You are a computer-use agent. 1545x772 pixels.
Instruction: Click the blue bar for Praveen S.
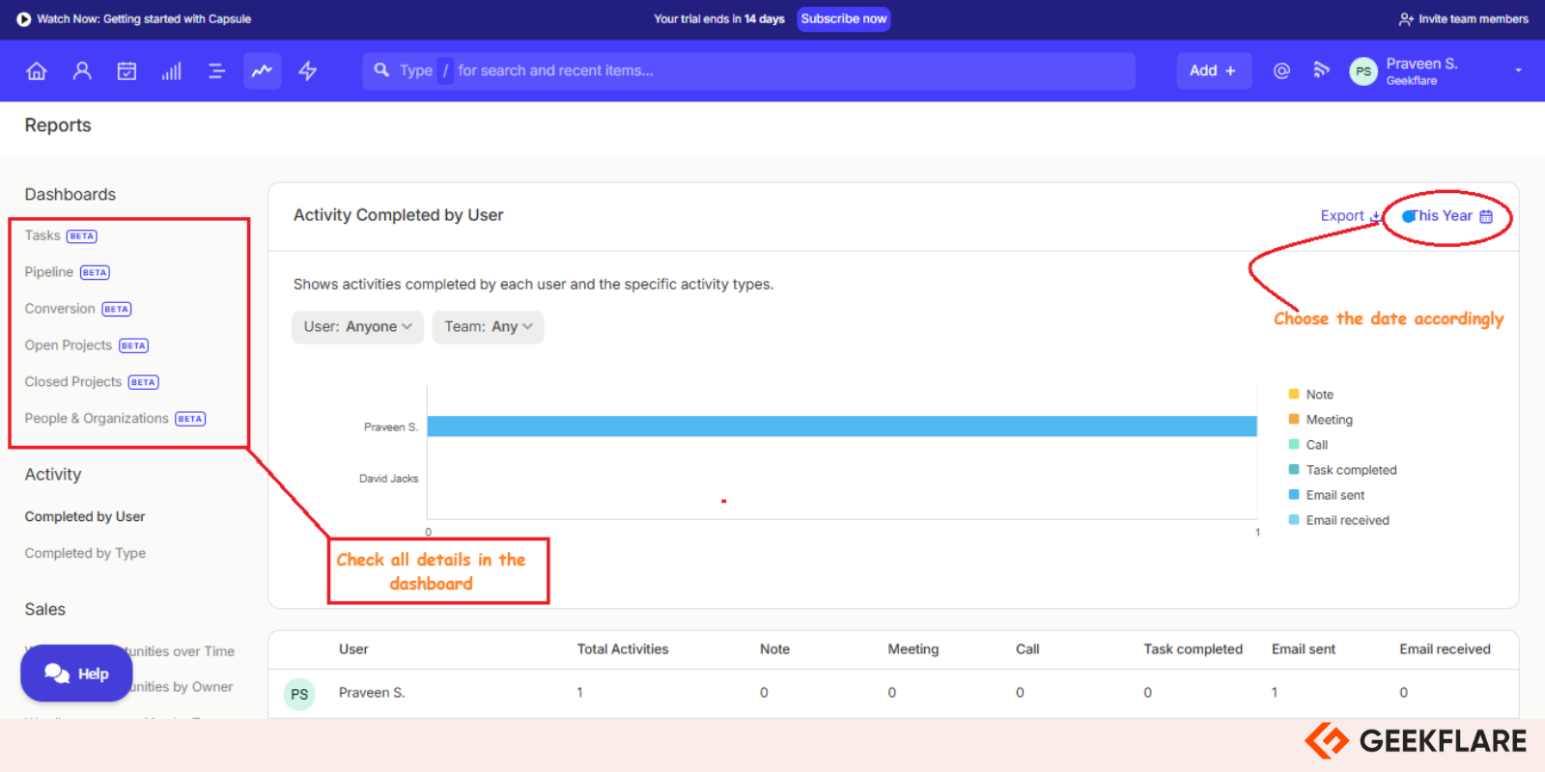pyautogui.click(x=842, y=427)
